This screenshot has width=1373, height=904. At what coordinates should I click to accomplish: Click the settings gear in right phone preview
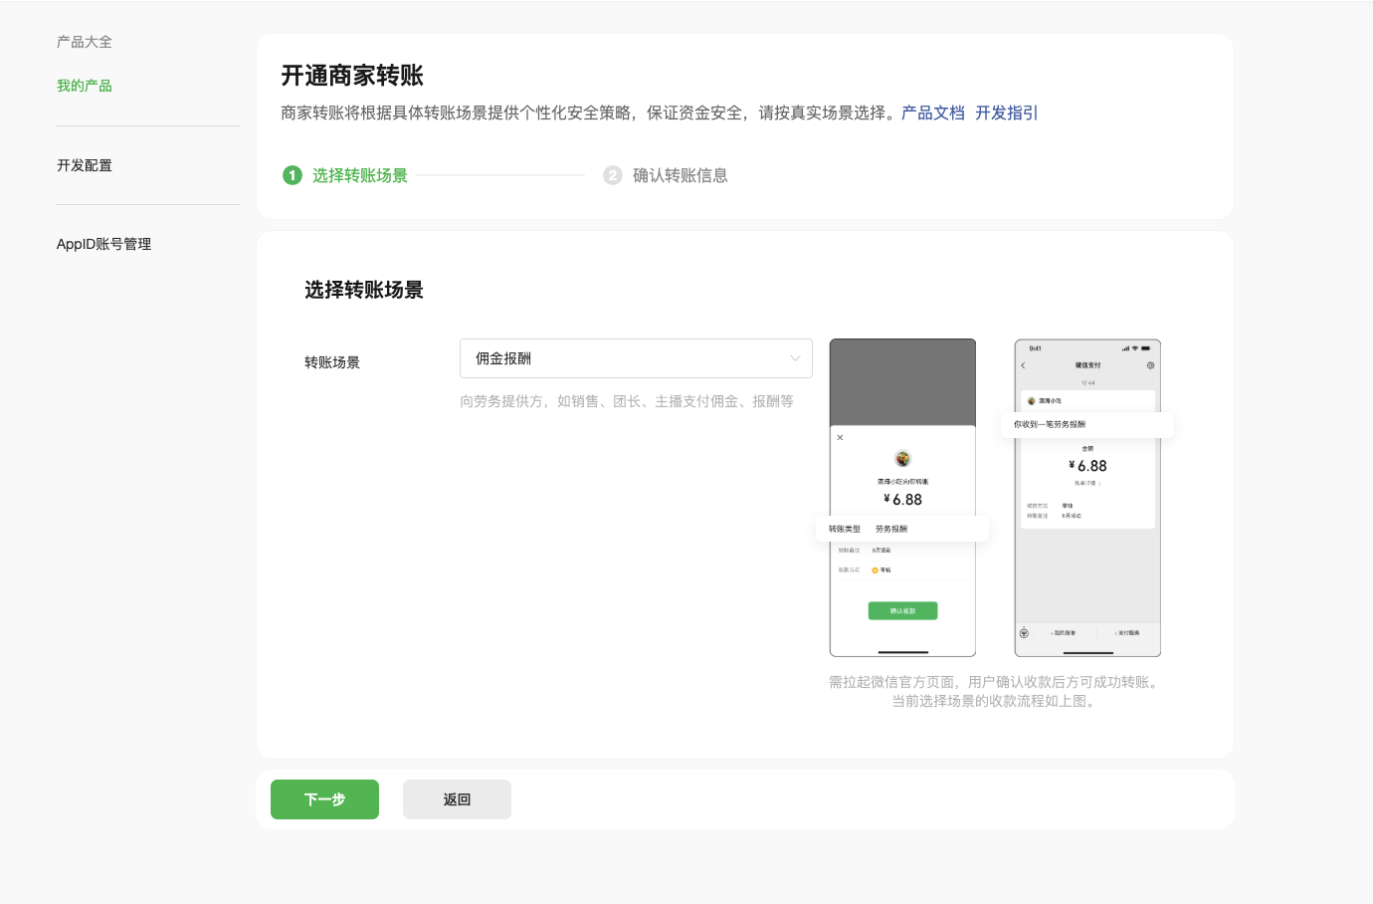(1150, 365)
